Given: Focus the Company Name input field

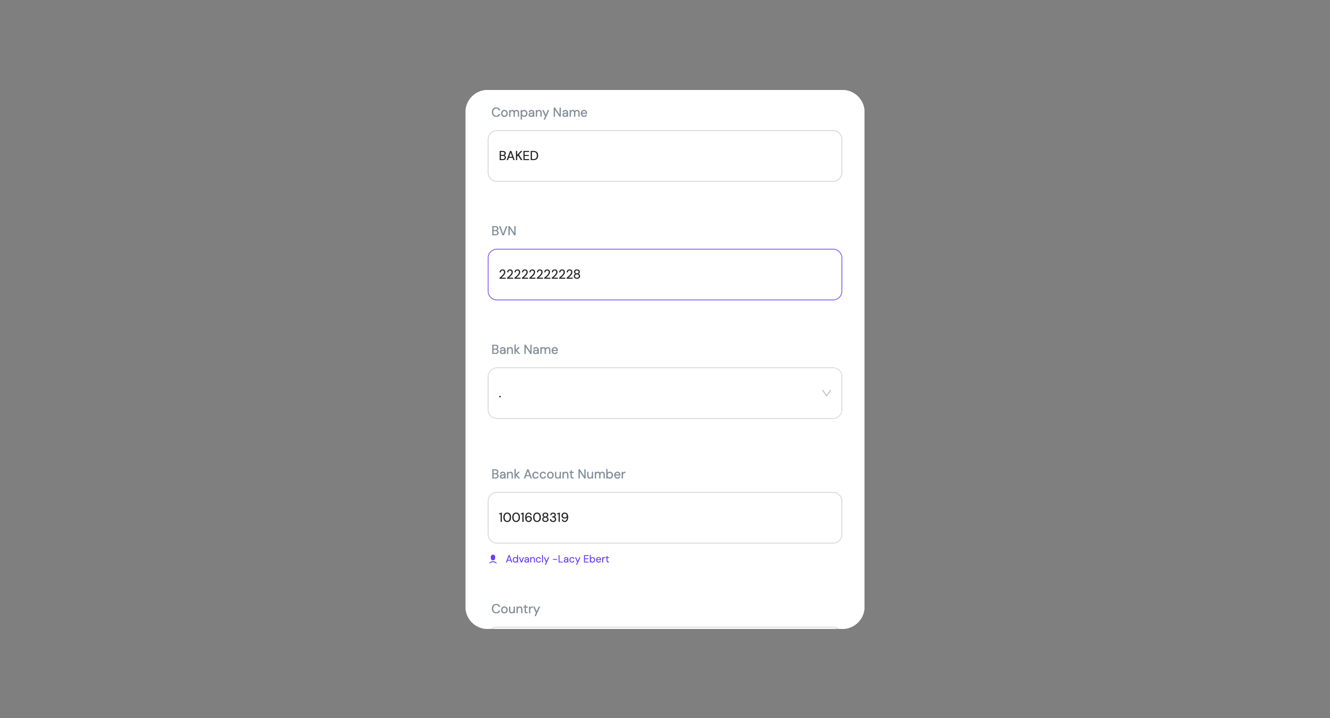Looking at the screenshot, I should coord(665,156).
